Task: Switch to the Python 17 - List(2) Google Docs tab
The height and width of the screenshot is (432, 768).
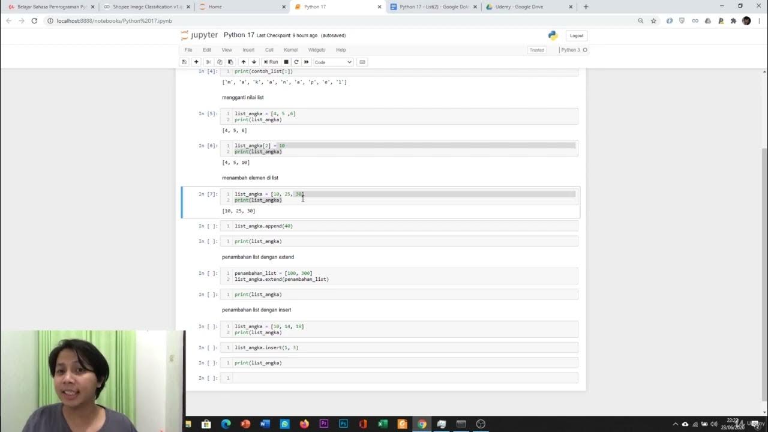Action: coord(433,7)
